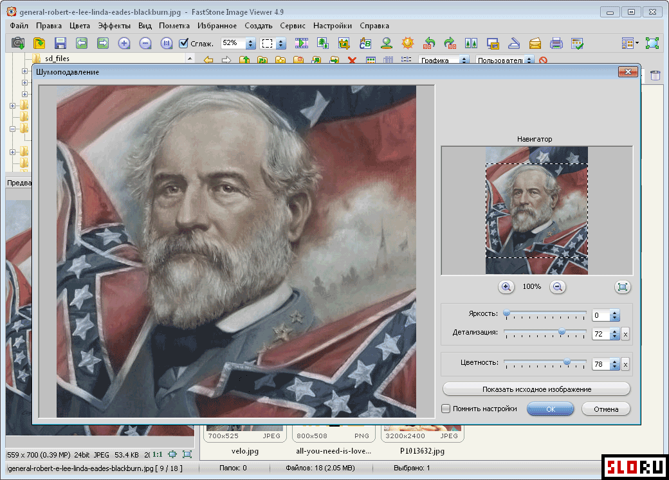669x480 pixels.
Task: Reset Детализация with its x button
Action: pyautogui.click(x=625, y=334)
